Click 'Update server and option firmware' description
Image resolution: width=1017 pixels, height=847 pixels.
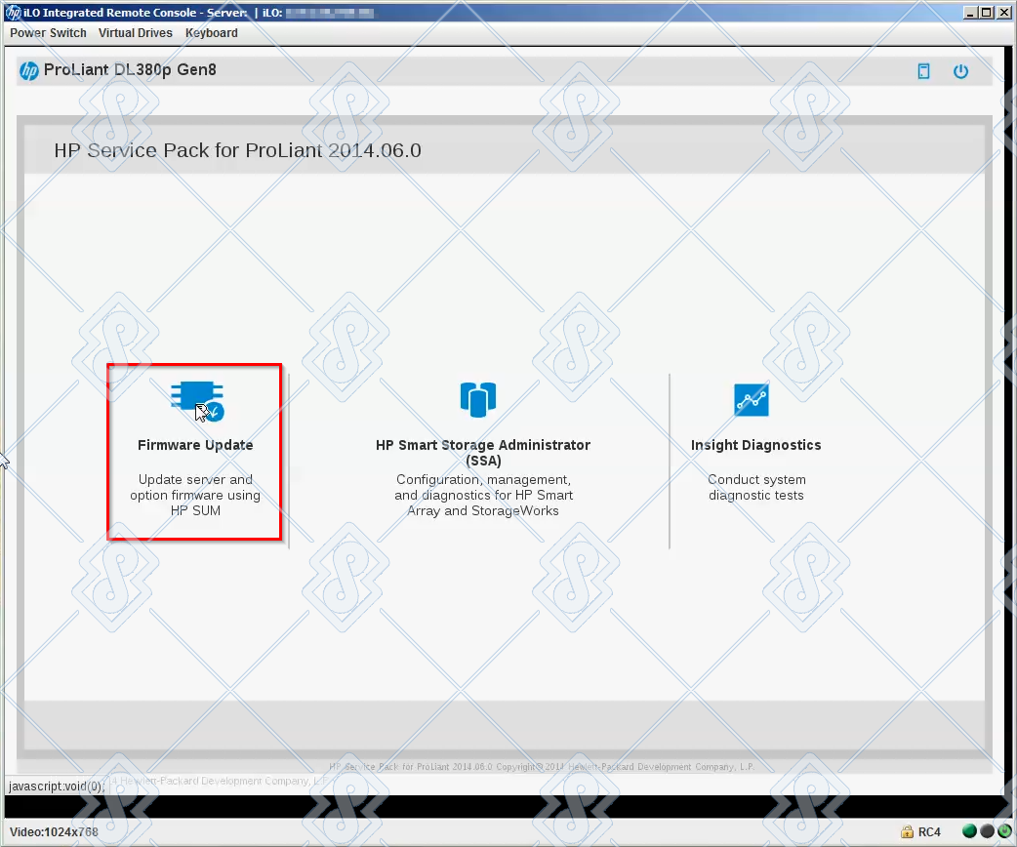pos(195,495)
